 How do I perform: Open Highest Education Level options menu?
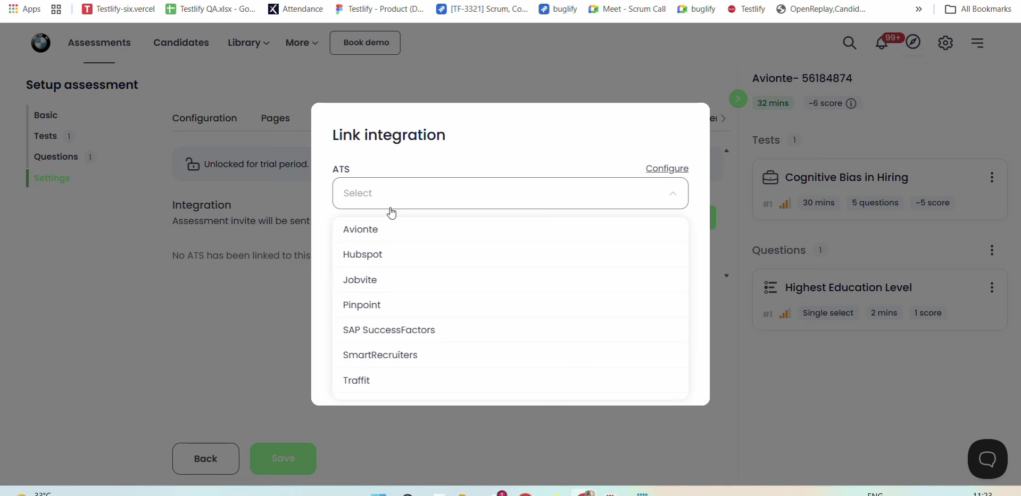[x=992, y=287]
